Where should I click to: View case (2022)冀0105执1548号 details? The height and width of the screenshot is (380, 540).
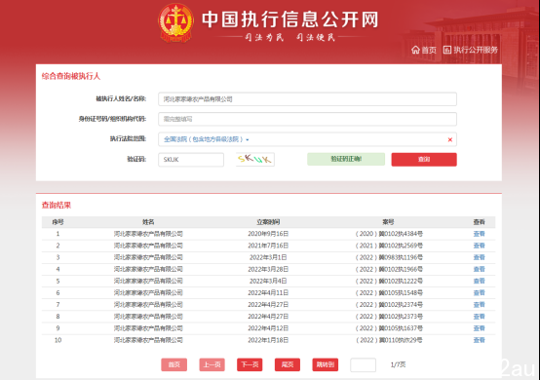coord(479,293)
